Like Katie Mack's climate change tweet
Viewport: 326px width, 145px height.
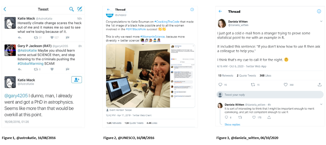[52, 38]
